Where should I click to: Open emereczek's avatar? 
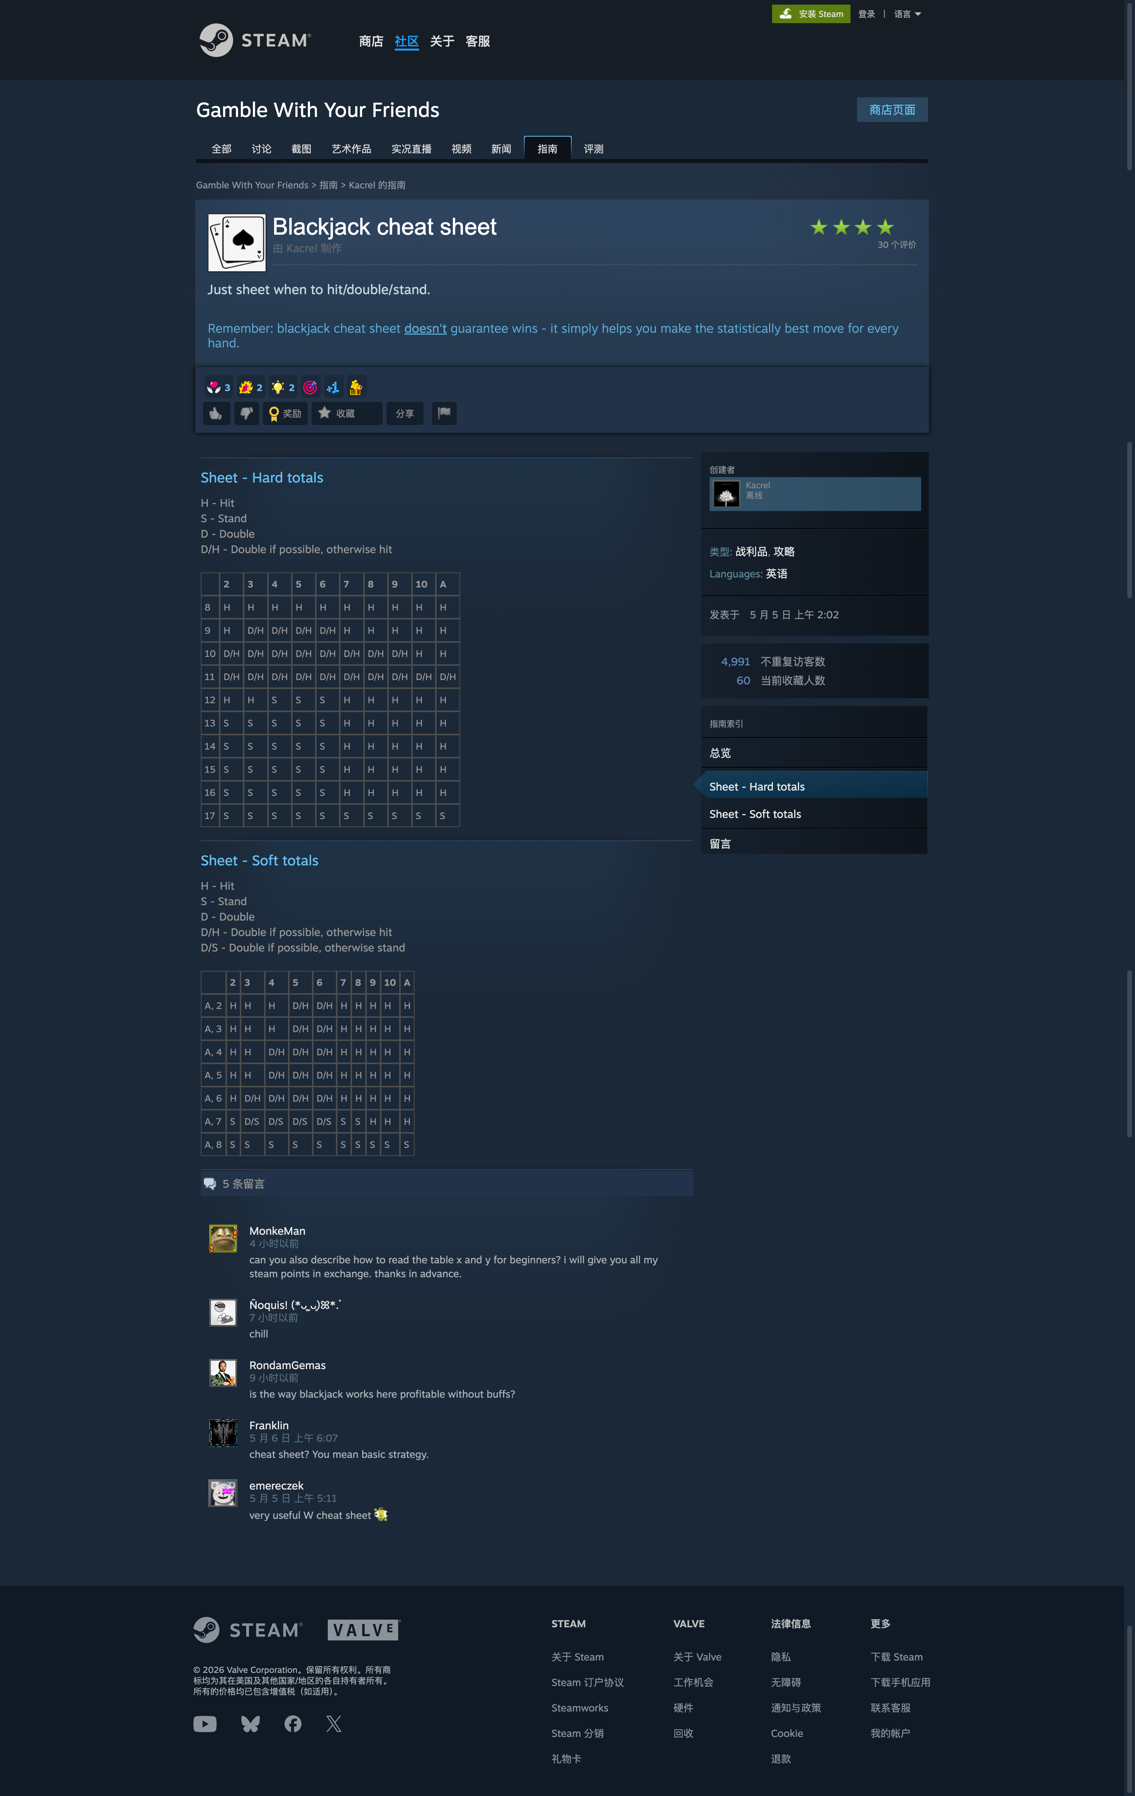(x=223, y=1494)
